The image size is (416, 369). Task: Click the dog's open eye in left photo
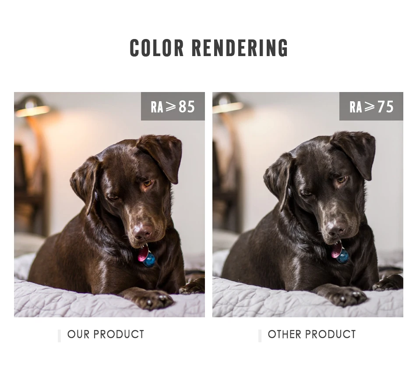coord(148,183)
